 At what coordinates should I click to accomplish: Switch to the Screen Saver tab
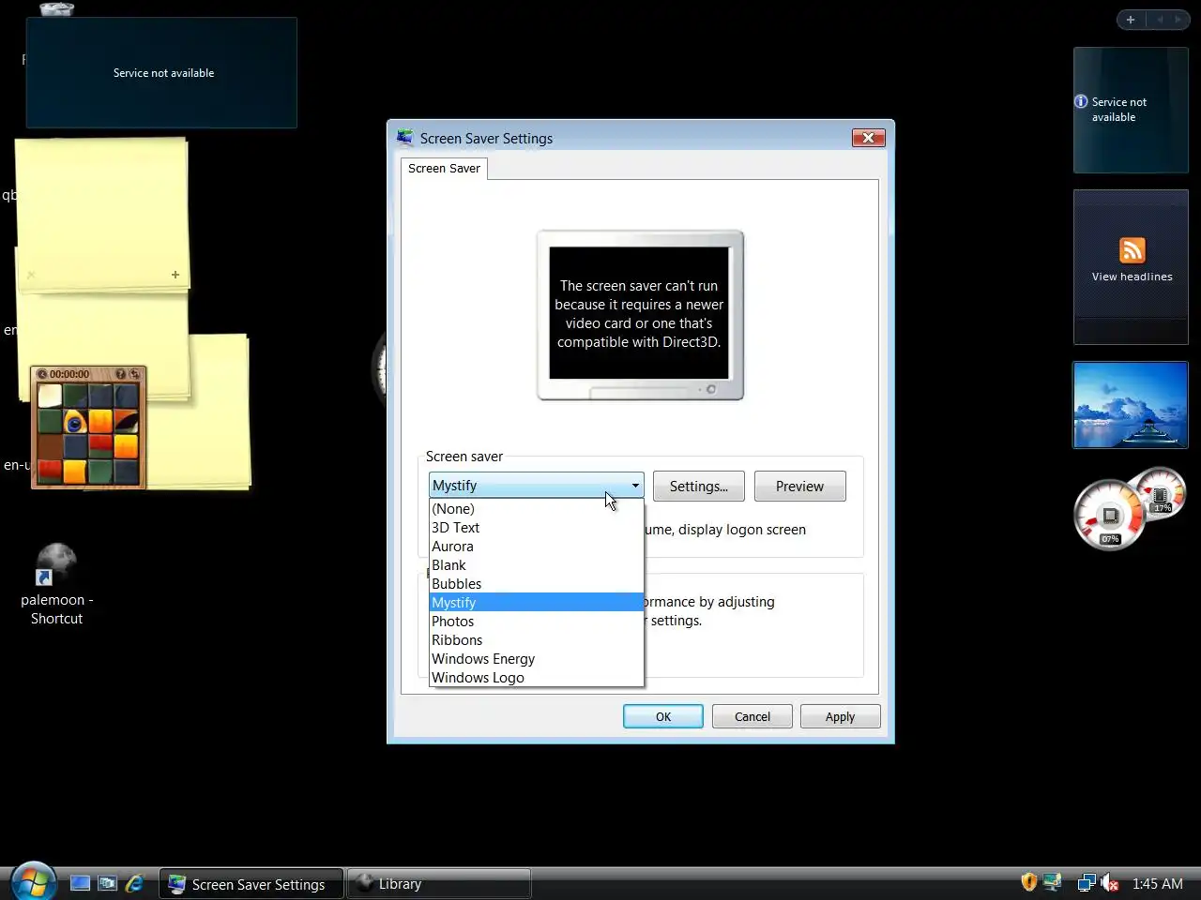point(444,169)
